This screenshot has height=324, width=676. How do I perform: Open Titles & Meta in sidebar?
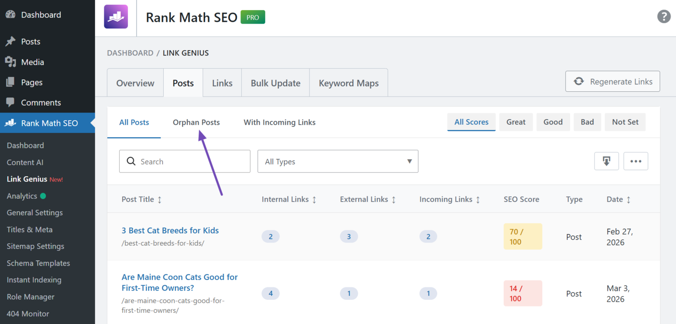[29, 229]
